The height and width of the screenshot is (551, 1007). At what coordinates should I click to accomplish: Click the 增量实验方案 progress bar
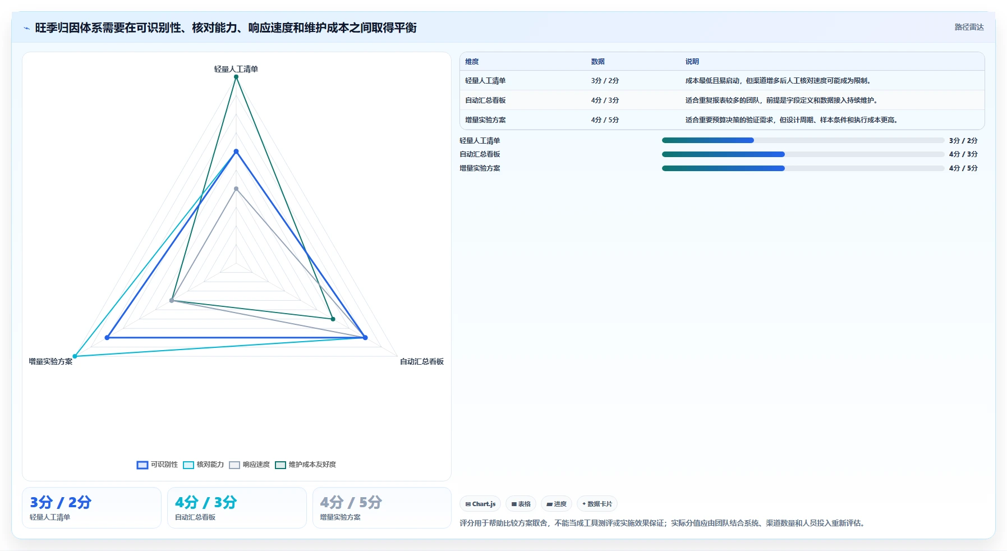(803, 168)
